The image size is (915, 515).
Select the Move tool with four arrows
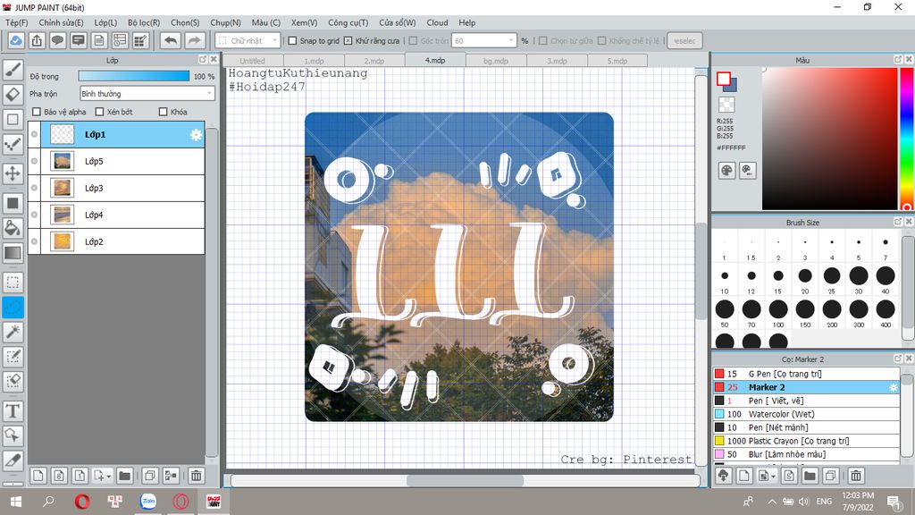click(x=13, y=173)
